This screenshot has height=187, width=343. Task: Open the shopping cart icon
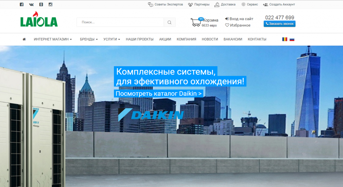[196, 22]
